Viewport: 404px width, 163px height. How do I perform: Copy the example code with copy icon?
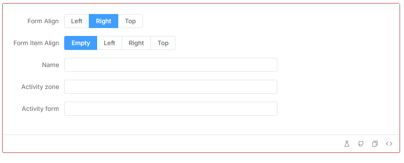375,144
